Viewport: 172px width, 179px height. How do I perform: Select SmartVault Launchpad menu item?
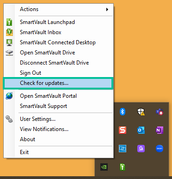tap(58, 22)
